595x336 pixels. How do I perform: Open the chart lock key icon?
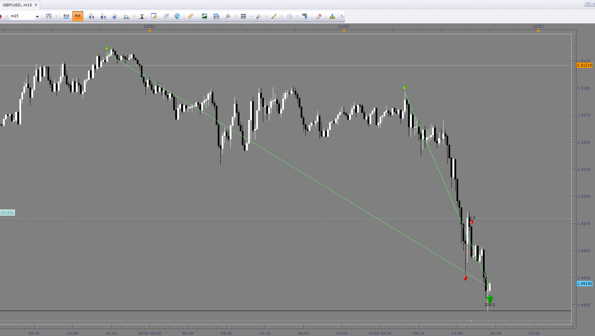[x=154, y=16]
